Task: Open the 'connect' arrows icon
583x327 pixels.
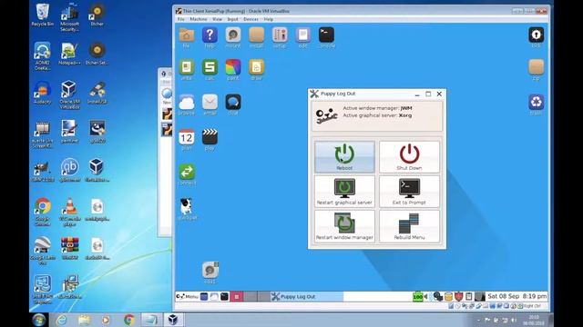Action: coord(187,174)
